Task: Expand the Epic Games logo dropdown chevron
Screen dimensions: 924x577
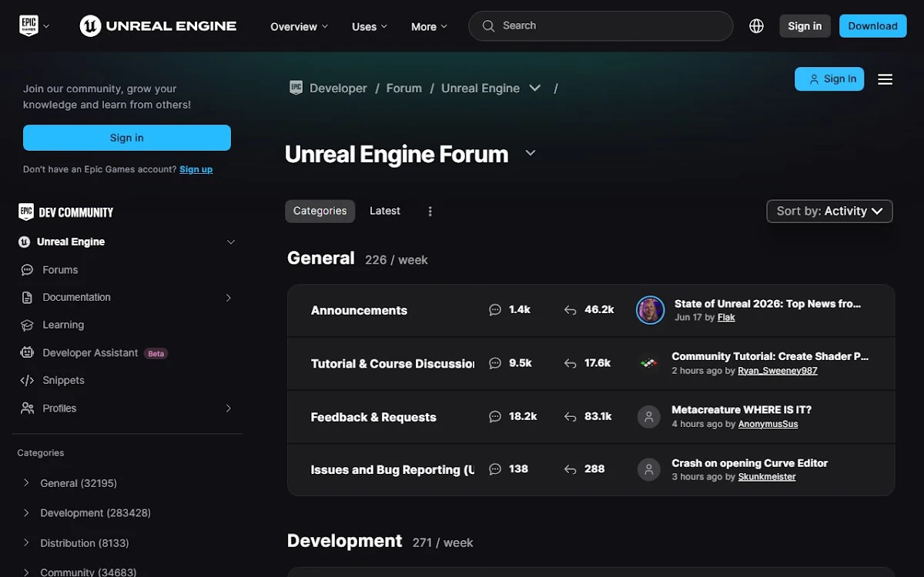Action: tap(46, 26)
